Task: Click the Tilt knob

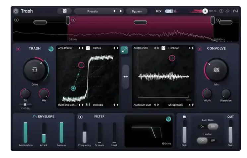Action: point(25,94)
